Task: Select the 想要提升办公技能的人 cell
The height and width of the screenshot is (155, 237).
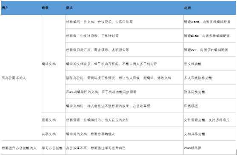Action: pyautogui.click(x=21, y=148)
